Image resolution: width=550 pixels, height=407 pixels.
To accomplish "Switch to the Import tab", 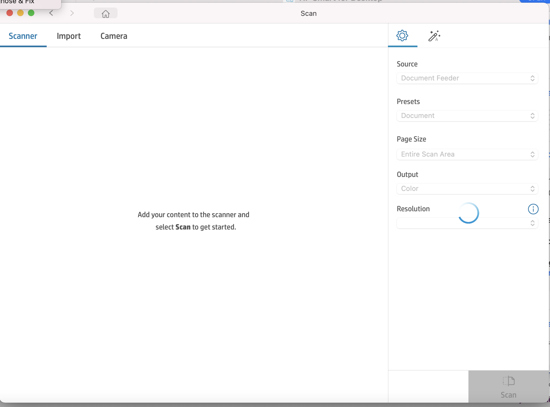I will click(x=69, y=36).
